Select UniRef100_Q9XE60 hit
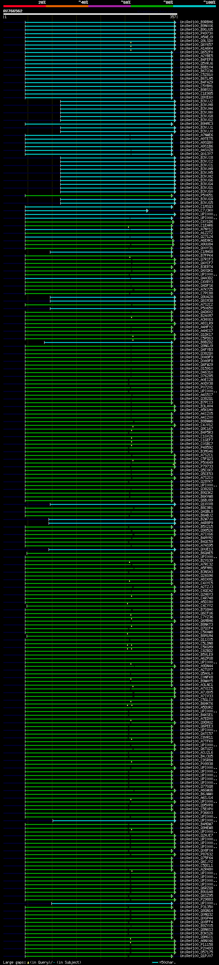 click(196, 98)
